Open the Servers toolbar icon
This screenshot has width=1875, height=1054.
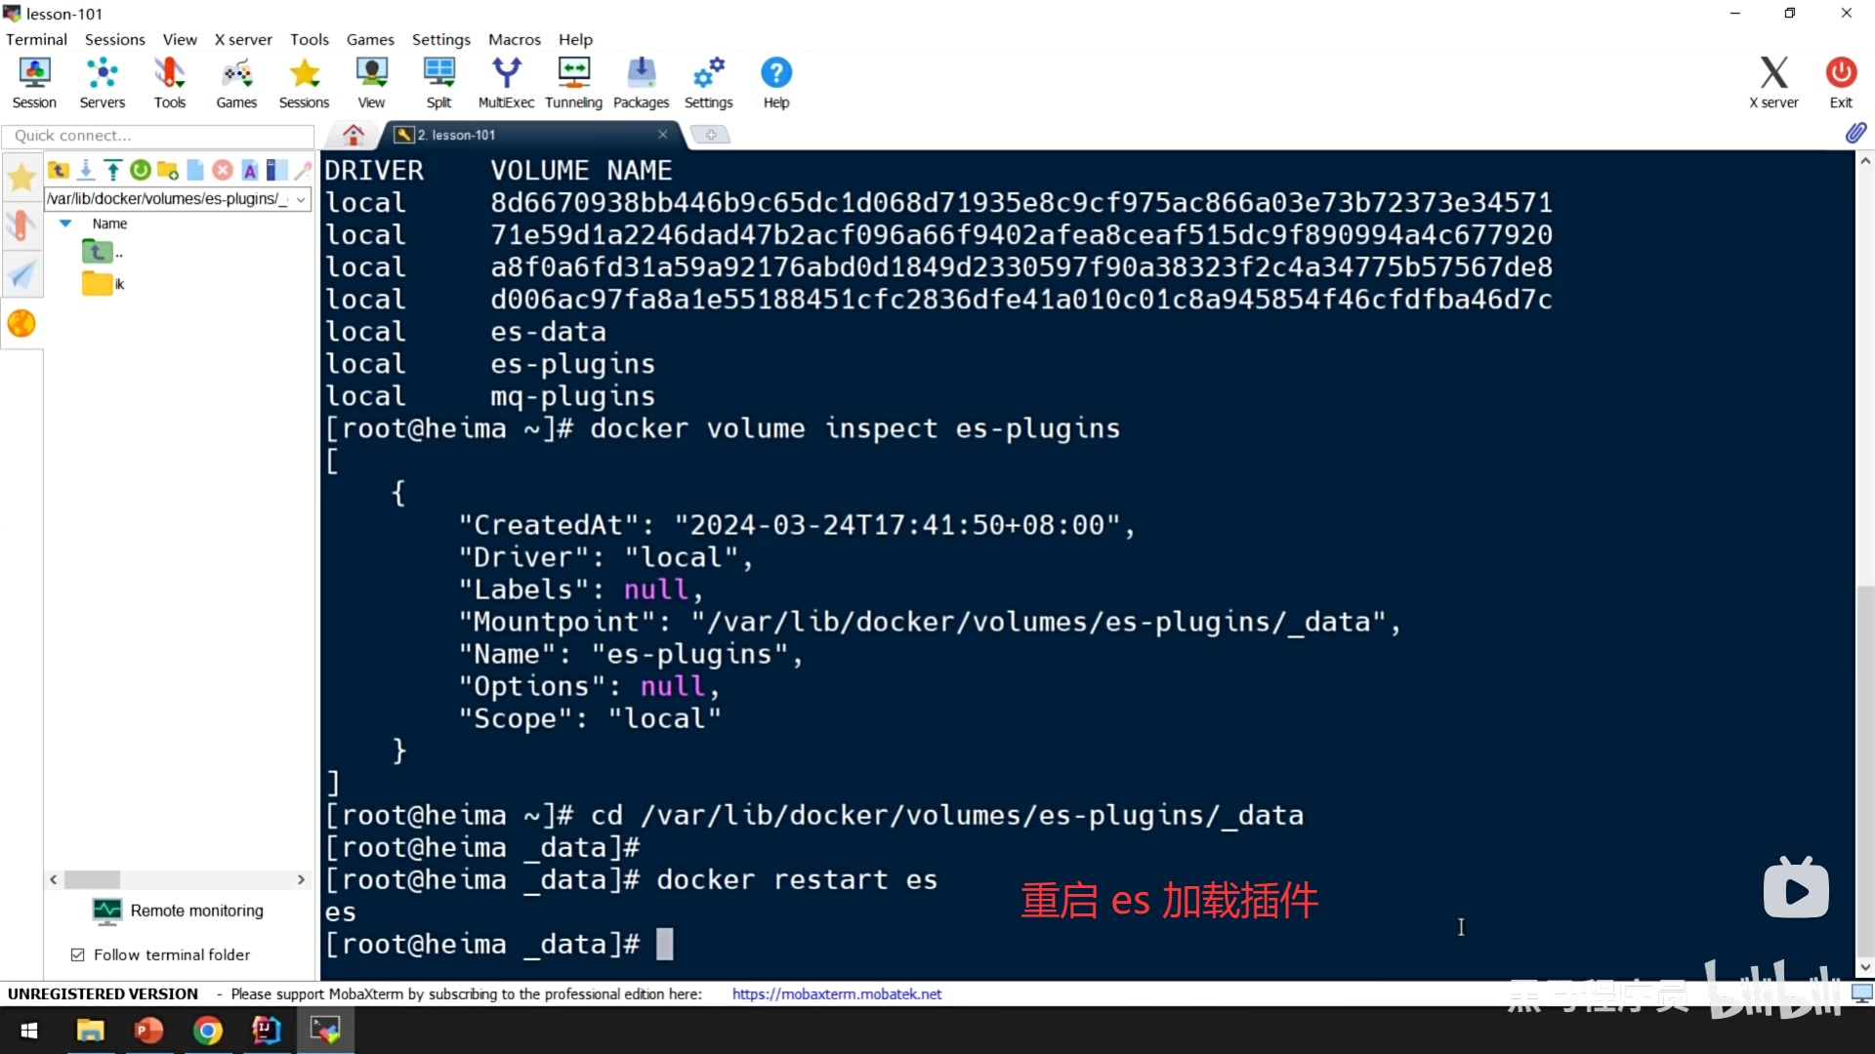click(x=103, y=82)
